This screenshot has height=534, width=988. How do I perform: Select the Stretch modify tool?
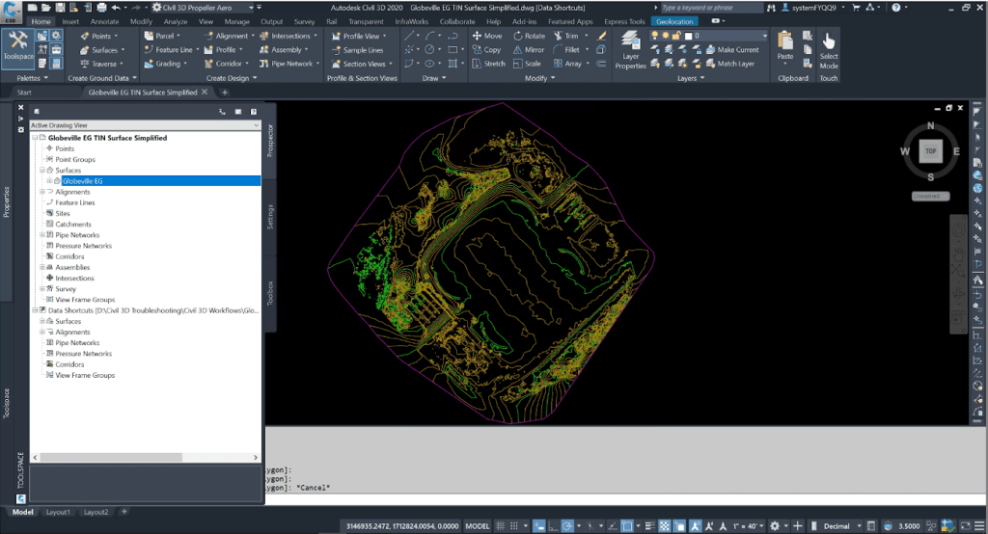488,64
